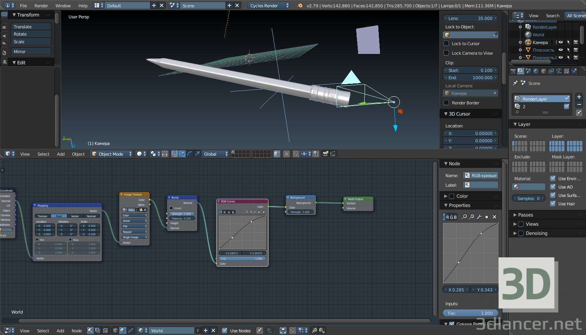Click the Mirror button in Transform panel
Viewport: 586px width, 335px height.
tap(31, 51)
